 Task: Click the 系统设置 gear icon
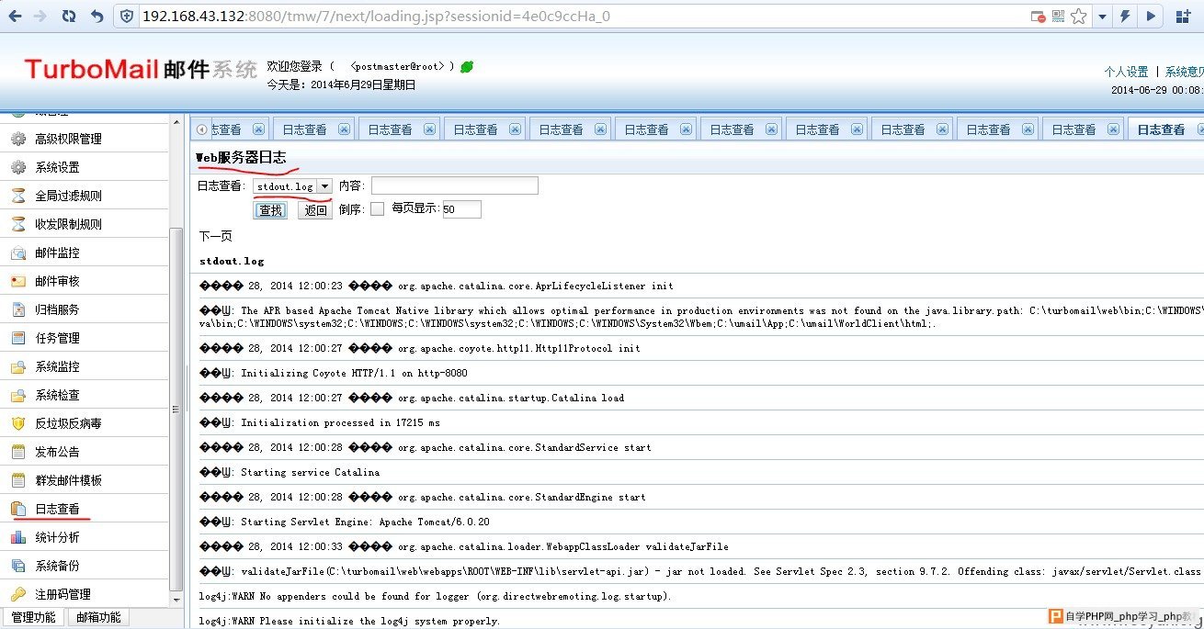tap(17, 167)
